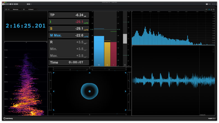The height and width of the screenshot is (123, 219).
Task: Toggle the bypass button in top toolbar
Action: click(3, 4)
